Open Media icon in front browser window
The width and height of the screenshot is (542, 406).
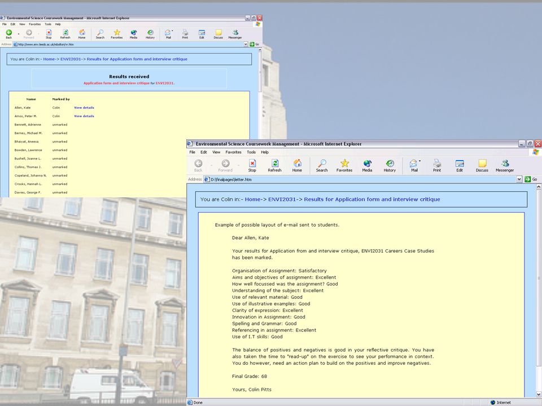(367, 165)
